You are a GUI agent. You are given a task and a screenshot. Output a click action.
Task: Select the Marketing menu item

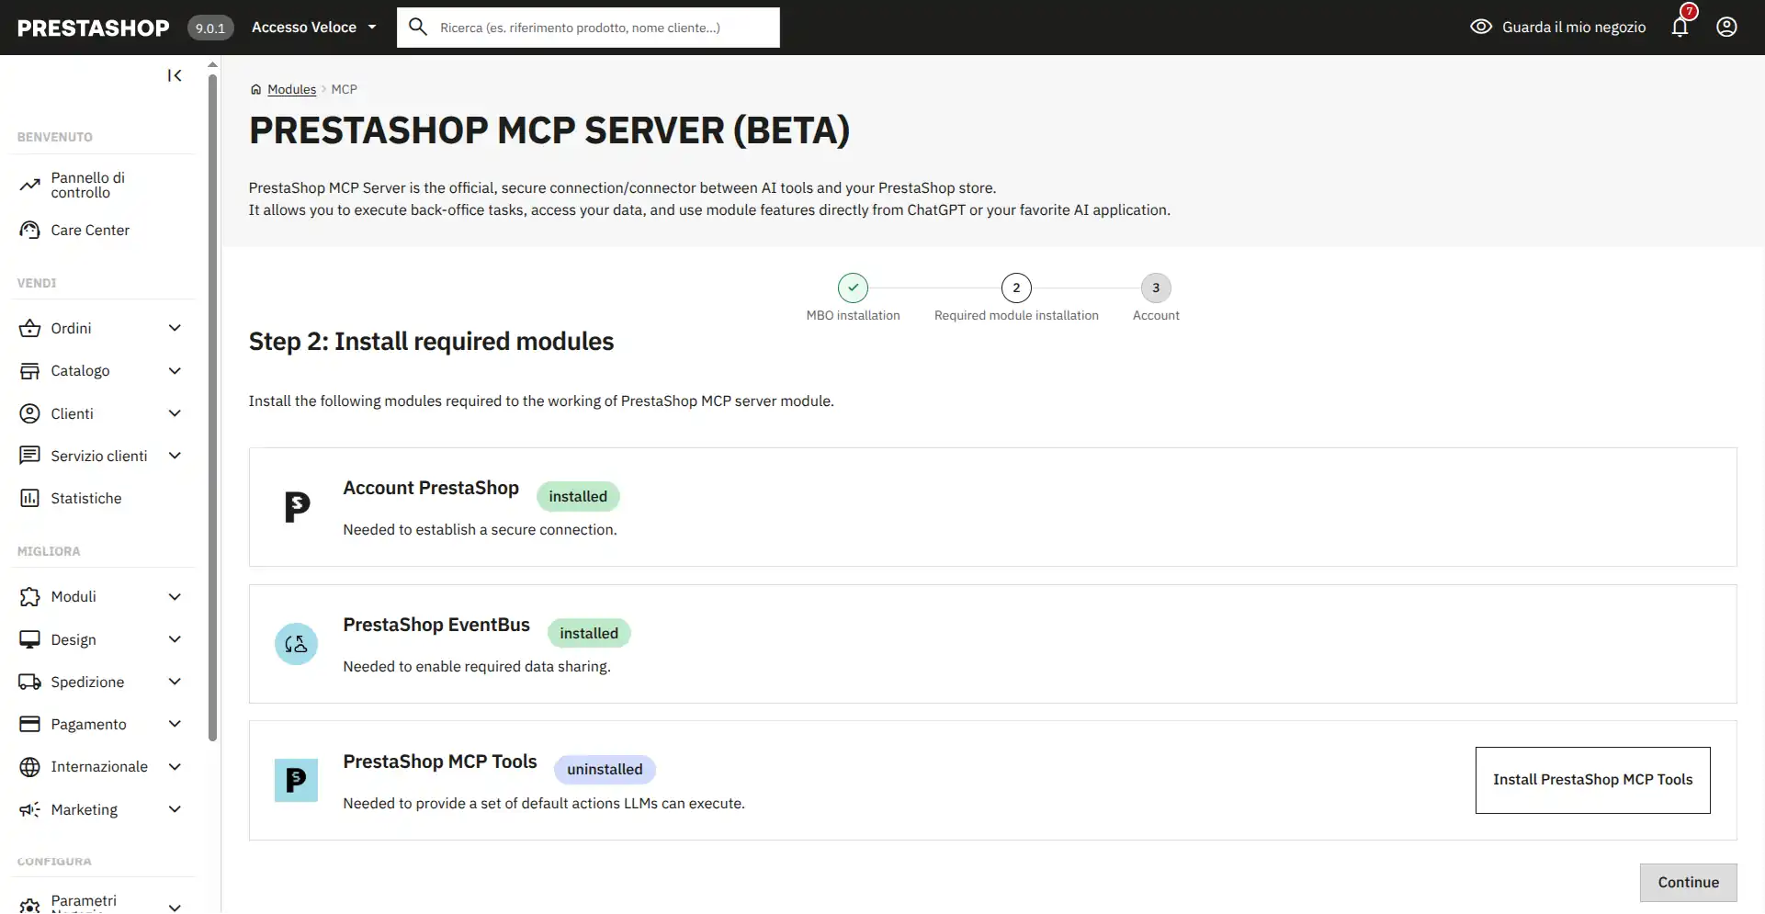click(x=83, y=809)
